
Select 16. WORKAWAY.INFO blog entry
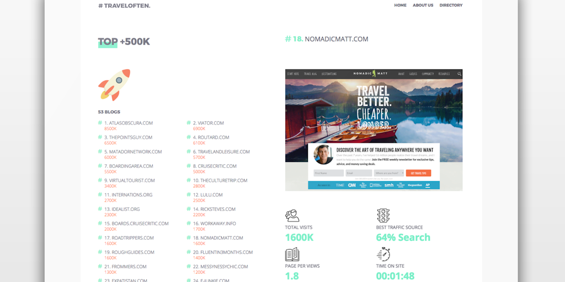[x=215, y=224]
